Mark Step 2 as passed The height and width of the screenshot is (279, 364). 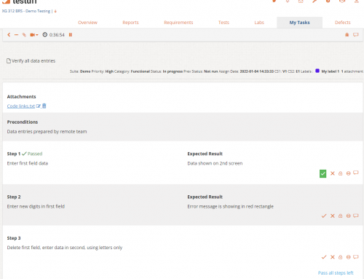point(324,216)
